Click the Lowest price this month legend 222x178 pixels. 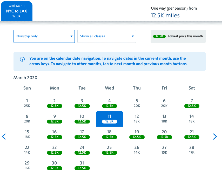tap(178, 36)
